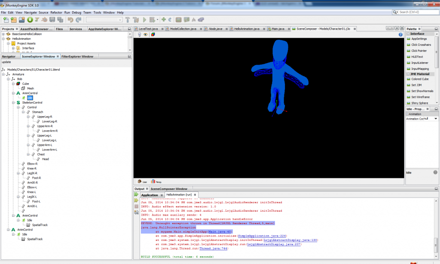The width and height of the screenshot is (440, 264).
Task: Click the settings icon in Output panel sidebar
Action: tap(136, 213)
